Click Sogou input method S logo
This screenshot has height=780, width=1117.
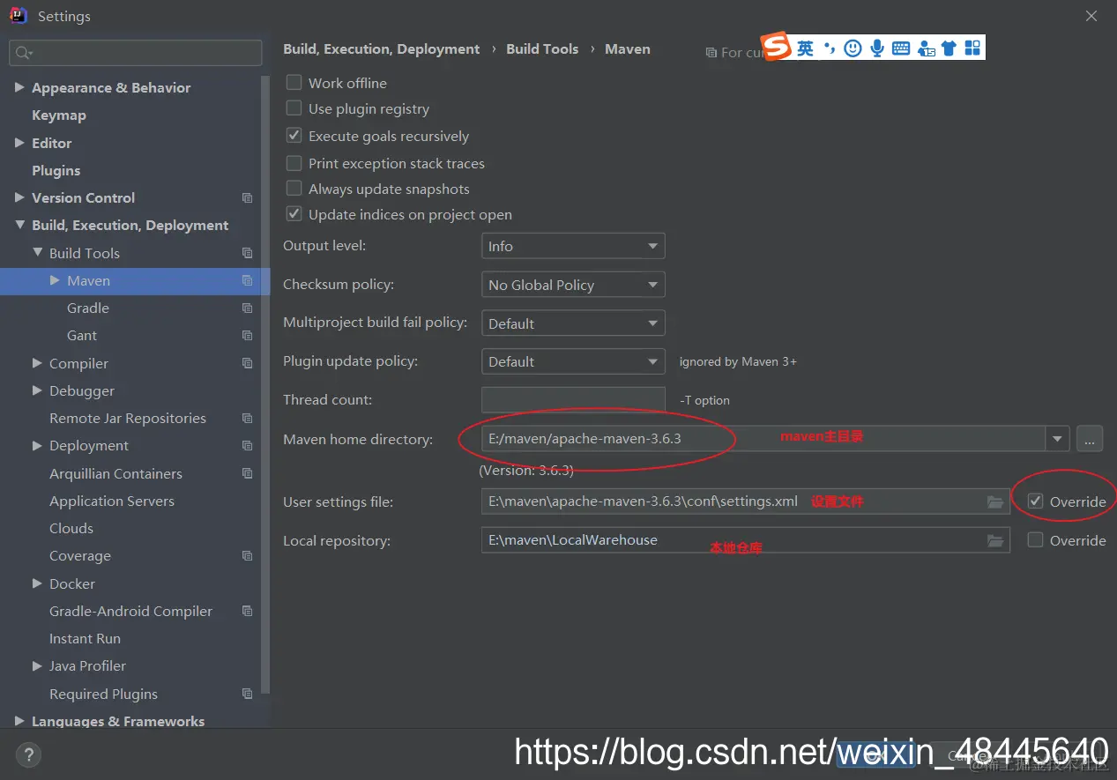click(776, 47)
